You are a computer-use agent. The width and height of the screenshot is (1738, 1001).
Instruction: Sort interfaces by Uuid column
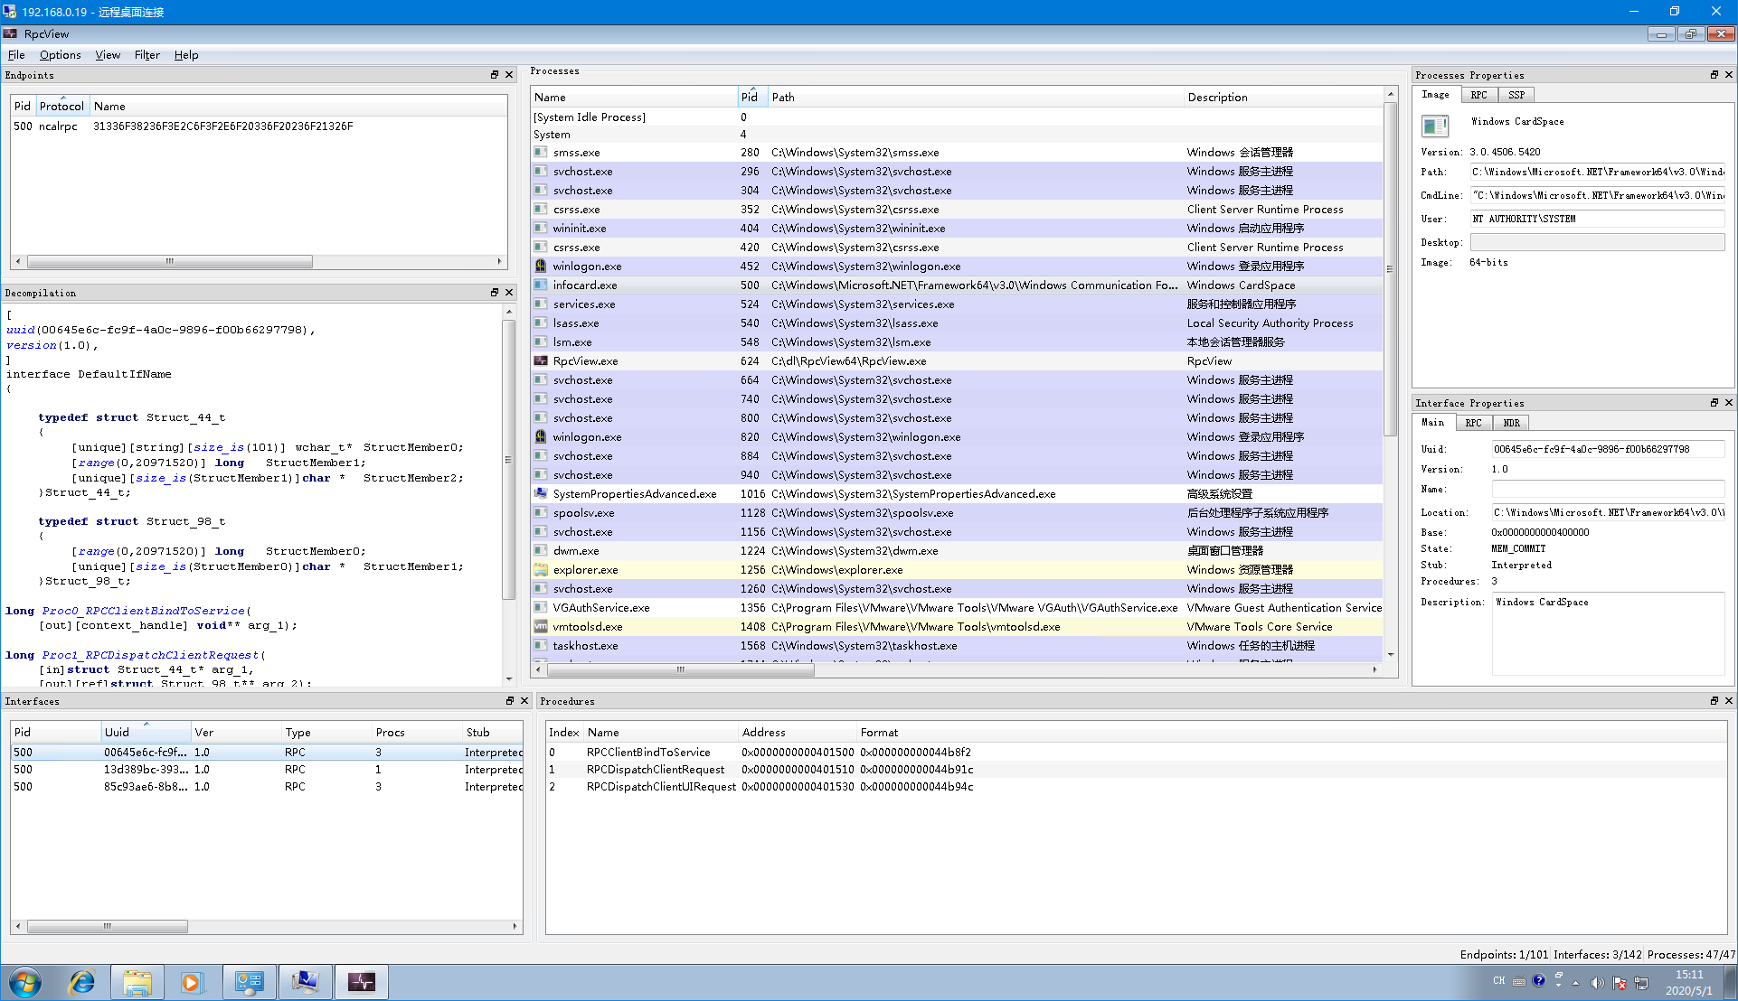coord(146,733)
